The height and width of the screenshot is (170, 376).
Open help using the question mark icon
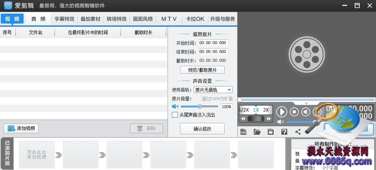pyautogui.click(x=284, y=131)
